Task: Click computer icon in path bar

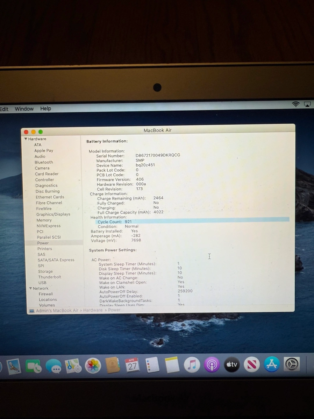Action: pos(32,311)
